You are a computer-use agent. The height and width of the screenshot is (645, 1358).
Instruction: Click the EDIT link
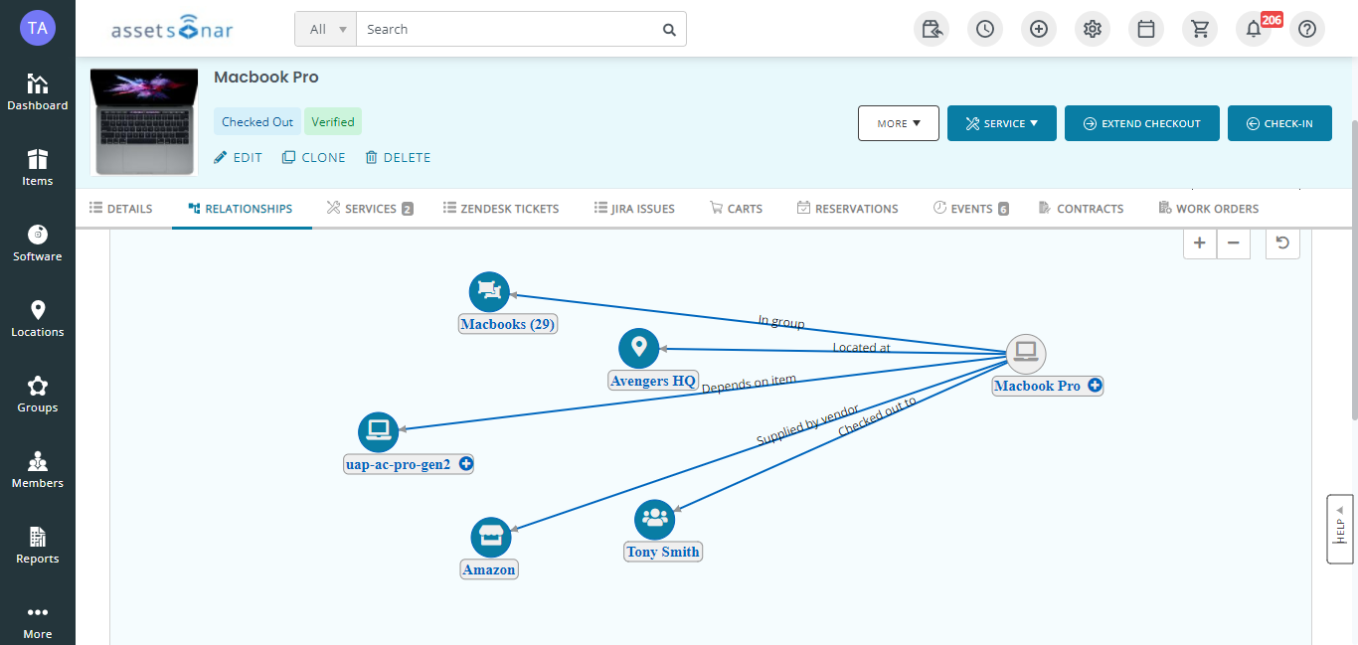(x=239, y=157)
